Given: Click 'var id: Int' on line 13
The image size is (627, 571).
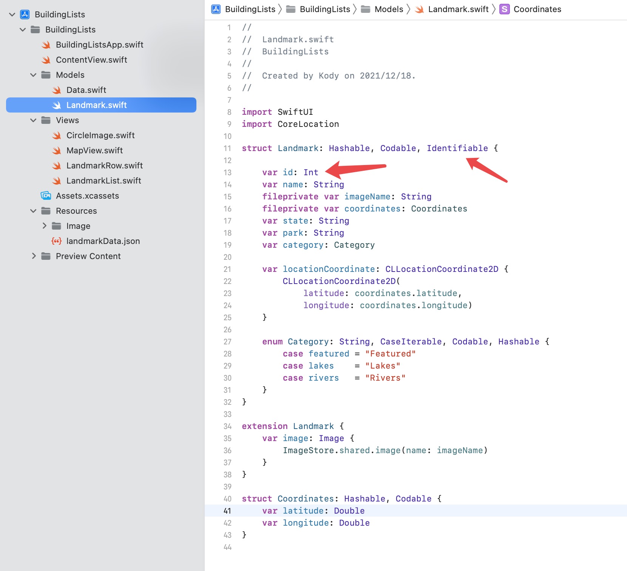Looking at the screenshot, I should click(290, 172).
